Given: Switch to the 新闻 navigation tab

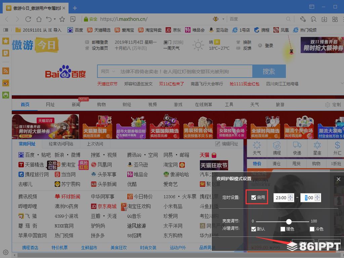Looking at the screenshot, I should (76, 105).
